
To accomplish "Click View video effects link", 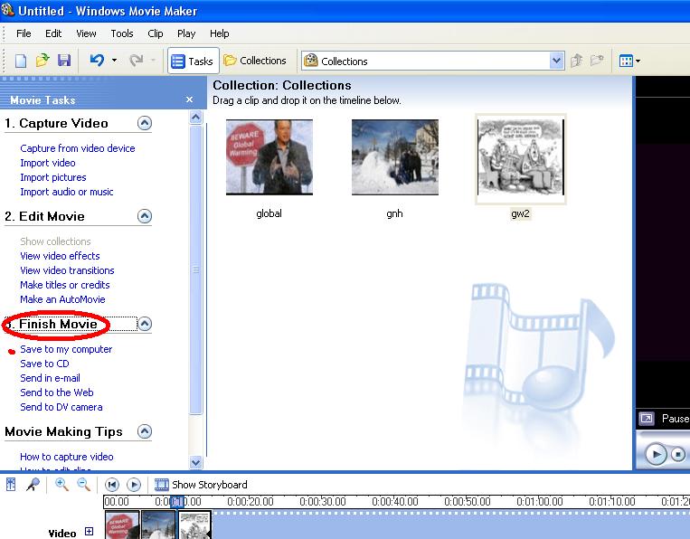I will (60, 256).
